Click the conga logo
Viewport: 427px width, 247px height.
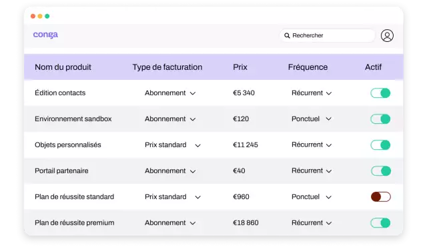tap(45, 35)
